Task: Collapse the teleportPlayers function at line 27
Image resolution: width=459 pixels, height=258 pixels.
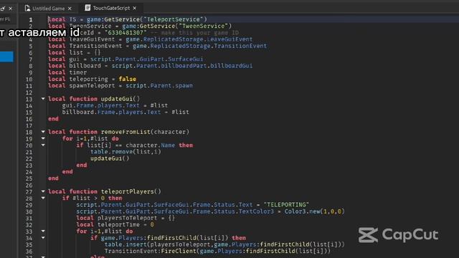Action: pyautogui.click(x=43, y=191)
